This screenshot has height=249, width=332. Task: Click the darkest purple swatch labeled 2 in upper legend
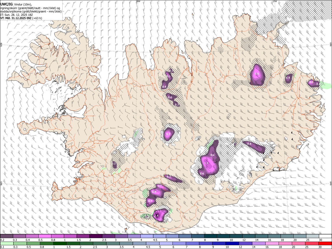coord(96,236)
